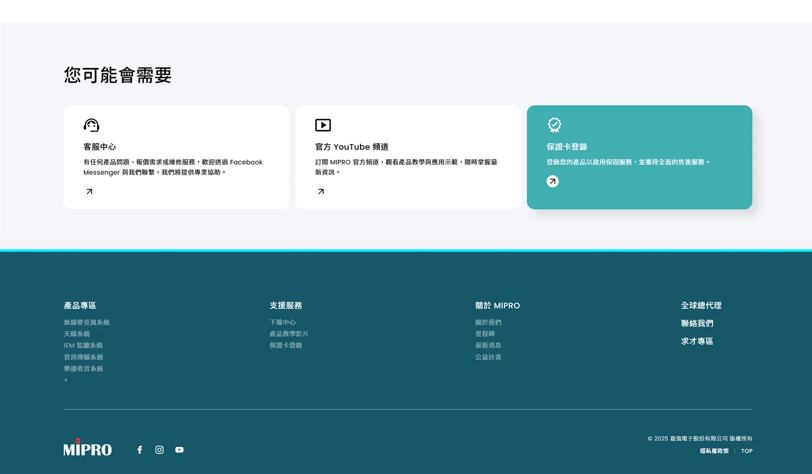Click the YouTube play icon on 官方頻道 card
This screenshot has width=812, height=474.
322,125
